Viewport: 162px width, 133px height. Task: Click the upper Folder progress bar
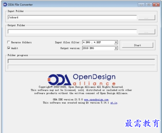point(81,61)
